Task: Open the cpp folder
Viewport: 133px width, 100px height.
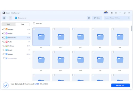Action: (x=100, y=60)
